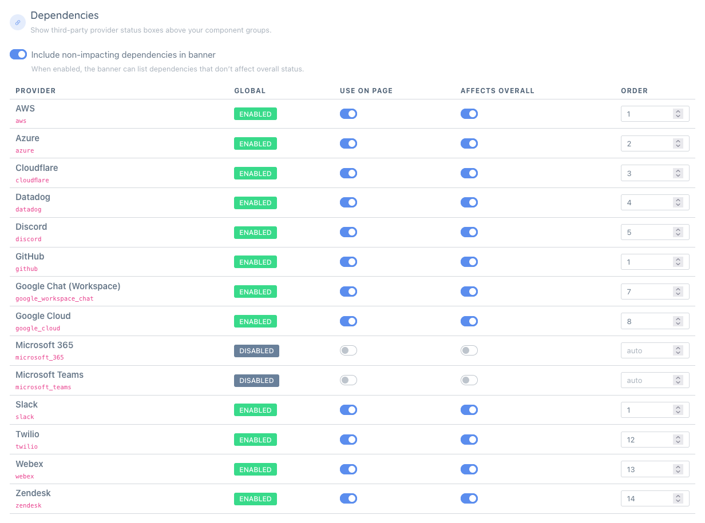The height and width of the screenshot is (523, 705).
Task: Click the "google_workspace_chat" slug link
Action: pos(54,298)
